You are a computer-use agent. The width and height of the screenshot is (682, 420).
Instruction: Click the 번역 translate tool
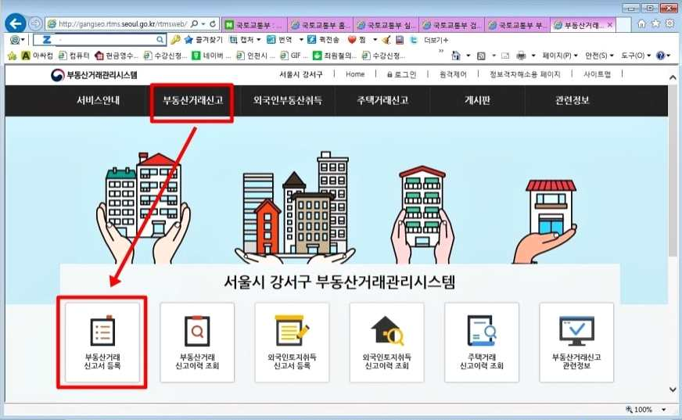coord(281,40)
